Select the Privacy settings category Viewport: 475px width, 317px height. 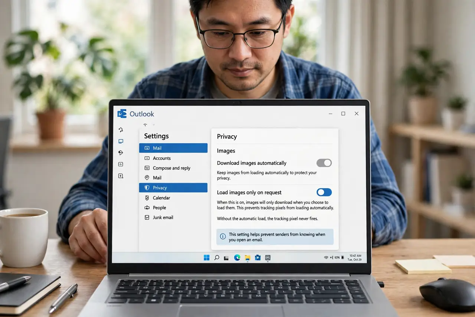[173, 188]
